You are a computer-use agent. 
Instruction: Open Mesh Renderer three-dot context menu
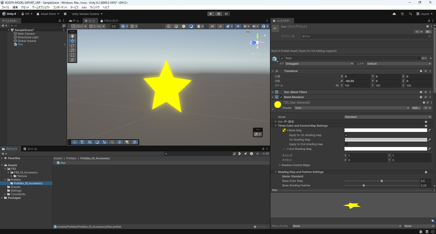(430, 97)
